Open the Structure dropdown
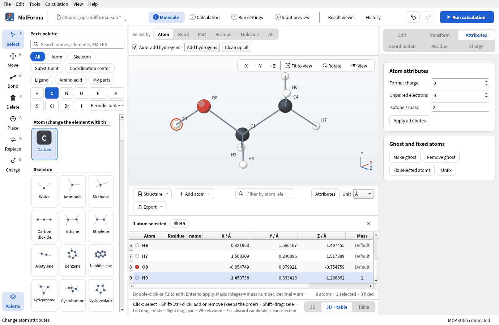The width and height of the screenshot is (499, 325). (x=153, y=194)
